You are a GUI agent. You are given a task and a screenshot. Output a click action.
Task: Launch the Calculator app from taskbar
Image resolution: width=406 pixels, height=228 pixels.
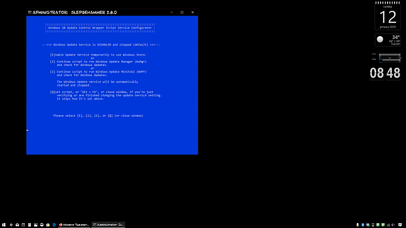click(x=30, y=225)
